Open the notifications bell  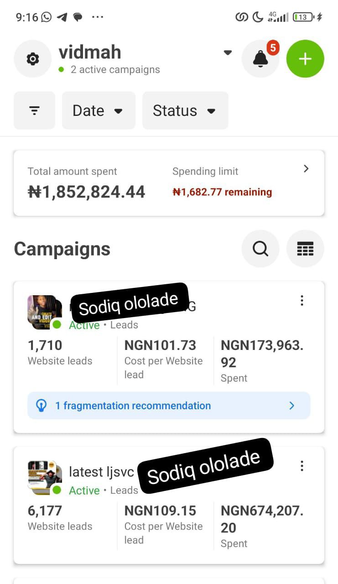(x=260, y=59)
